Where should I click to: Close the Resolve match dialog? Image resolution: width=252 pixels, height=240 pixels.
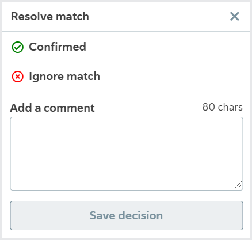(234, 16)
